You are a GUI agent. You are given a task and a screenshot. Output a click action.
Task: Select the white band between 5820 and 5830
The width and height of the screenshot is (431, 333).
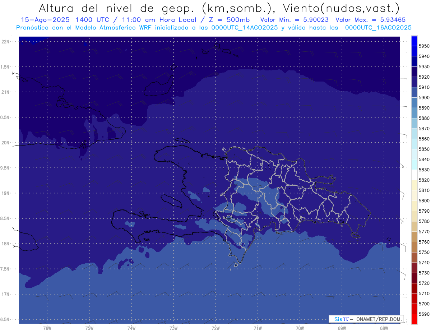pos(414,175)
